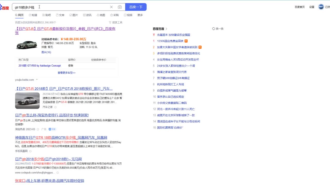Open hot topic 杭州地铁现打工人专线
This screenshot has height=185, width=330.
point(170,84)
